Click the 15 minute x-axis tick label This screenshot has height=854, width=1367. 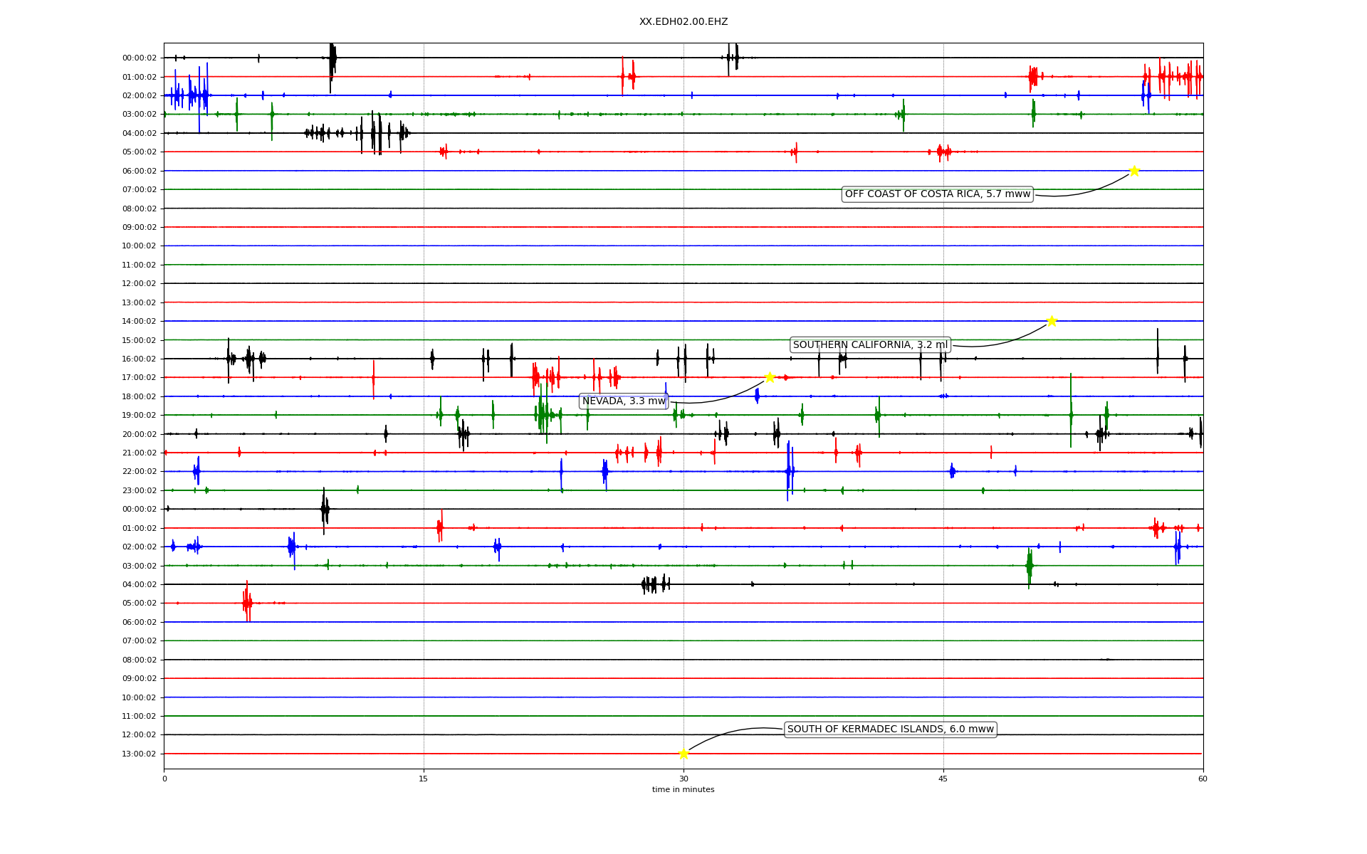pos(424,779)
